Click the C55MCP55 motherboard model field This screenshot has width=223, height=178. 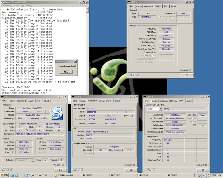tap(102, 112)
